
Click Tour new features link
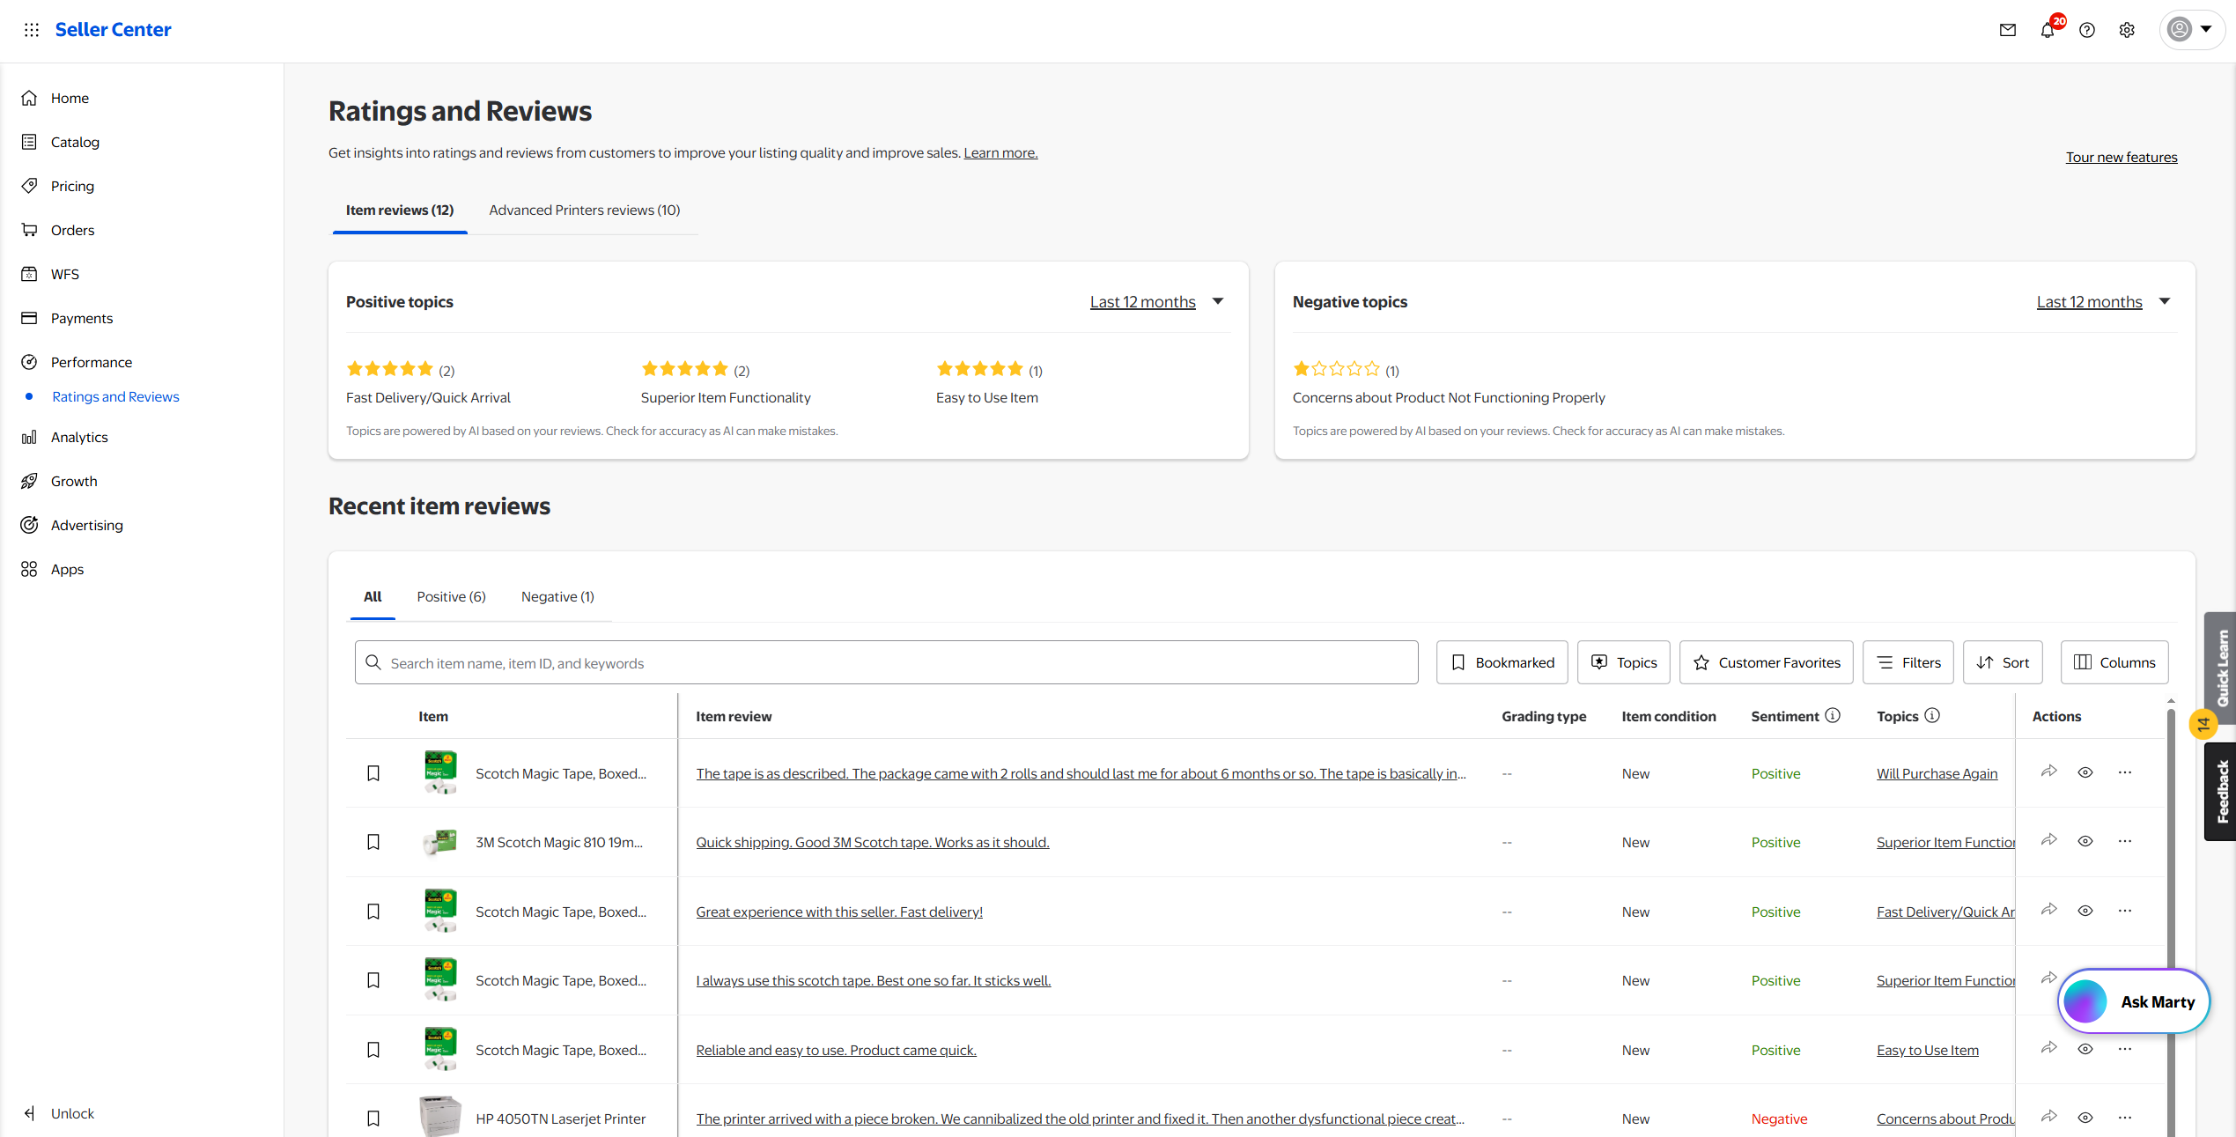tap(2122, 157)
